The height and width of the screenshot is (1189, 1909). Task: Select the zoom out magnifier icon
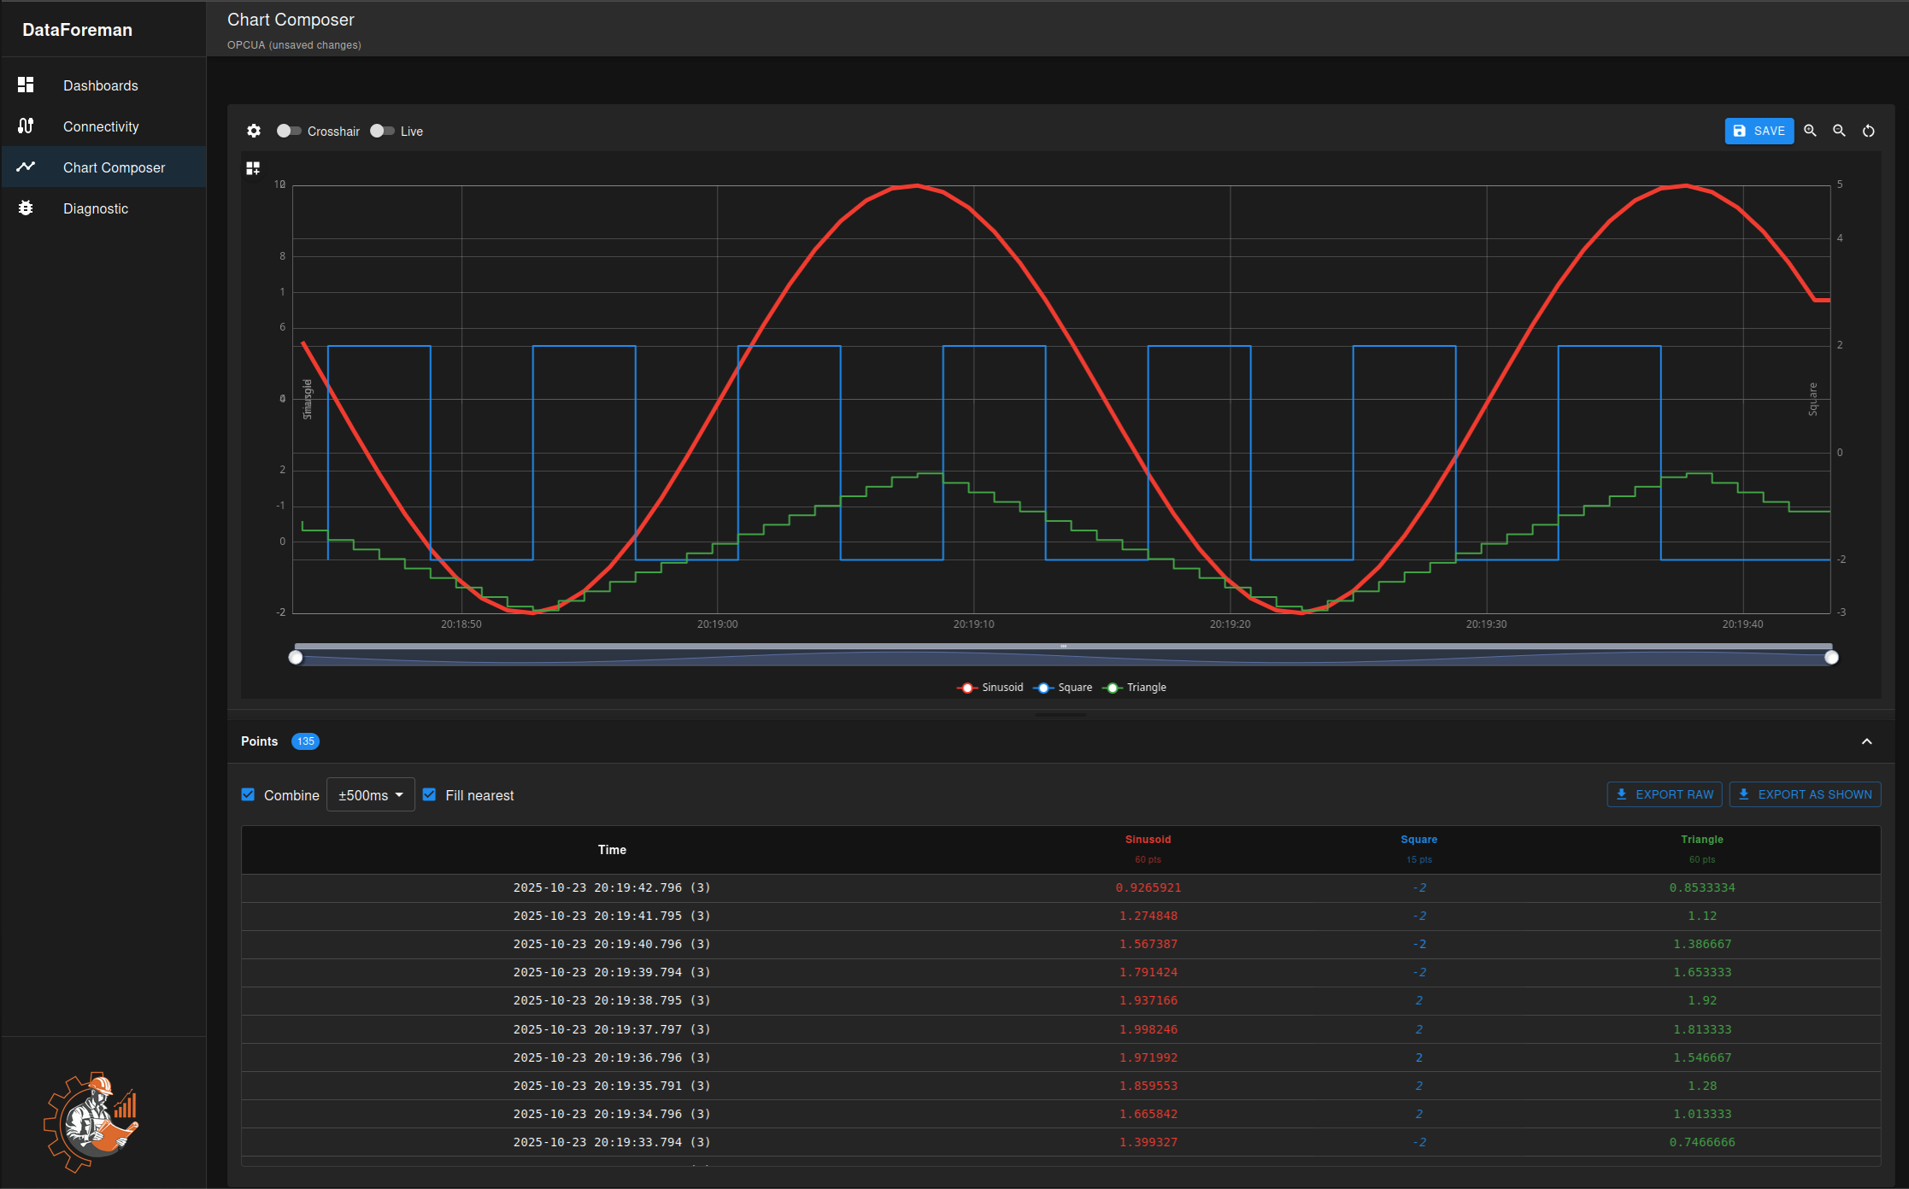click(1839, 131)
